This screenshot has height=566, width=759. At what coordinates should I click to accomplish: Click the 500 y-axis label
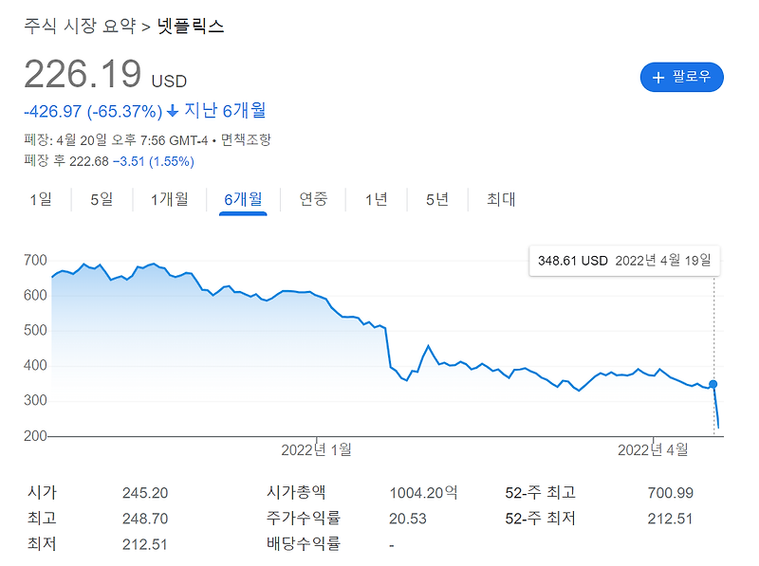[x=35, y=331]
